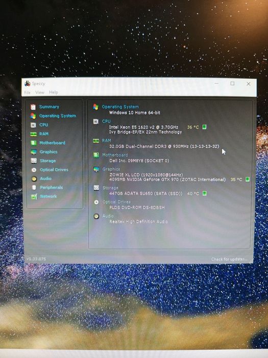Maximize the Speccy window
Viewport: 268px width, 358px height.
pyautogui.click(x=232, y=83)
